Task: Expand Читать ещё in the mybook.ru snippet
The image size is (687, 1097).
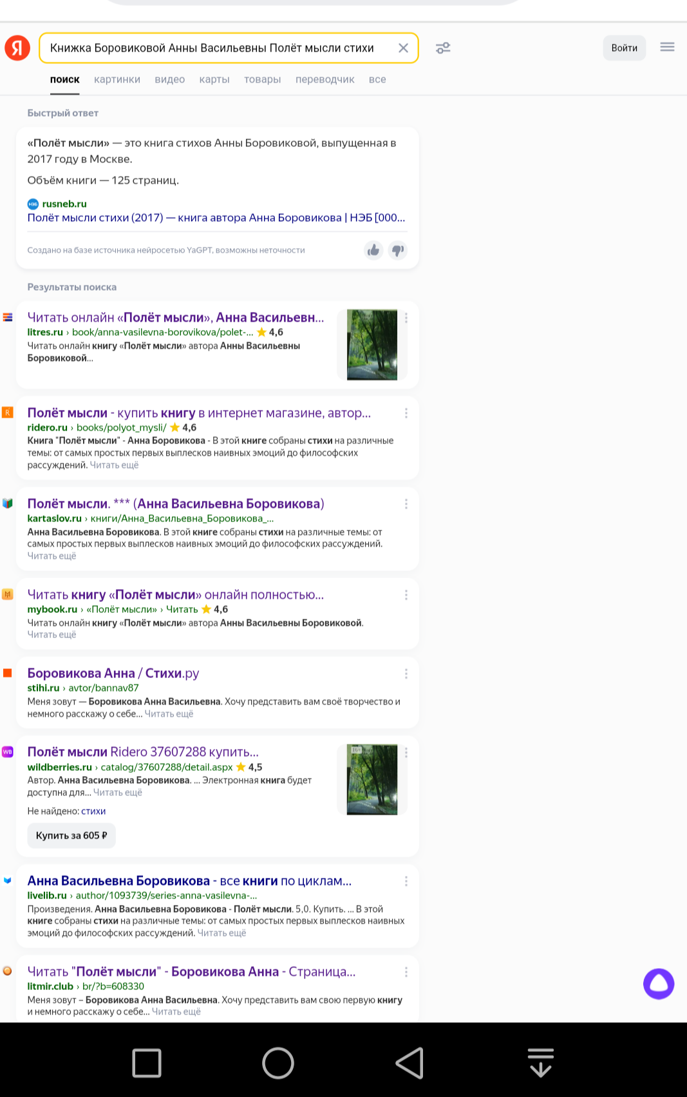Action: 52,634
